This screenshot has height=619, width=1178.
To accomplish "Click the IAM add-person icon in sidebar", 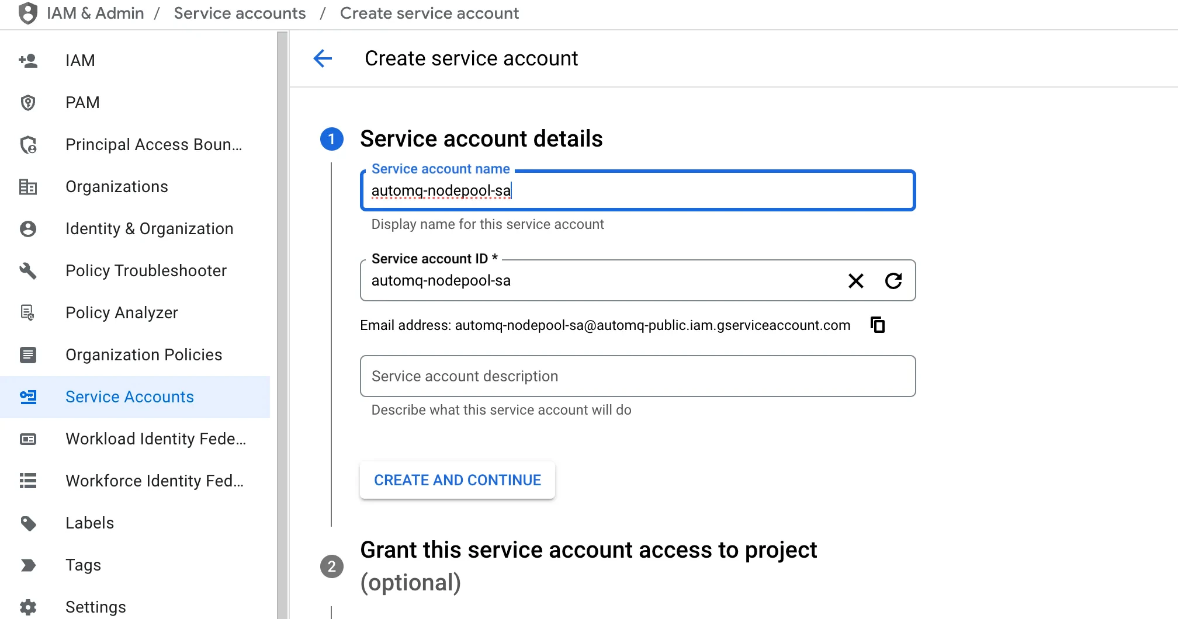I will [28, 60].
